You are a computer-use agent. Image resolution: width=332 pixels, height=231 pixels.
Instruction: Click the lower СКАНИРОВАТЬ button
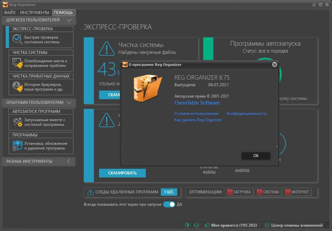[x=122, y=173]
